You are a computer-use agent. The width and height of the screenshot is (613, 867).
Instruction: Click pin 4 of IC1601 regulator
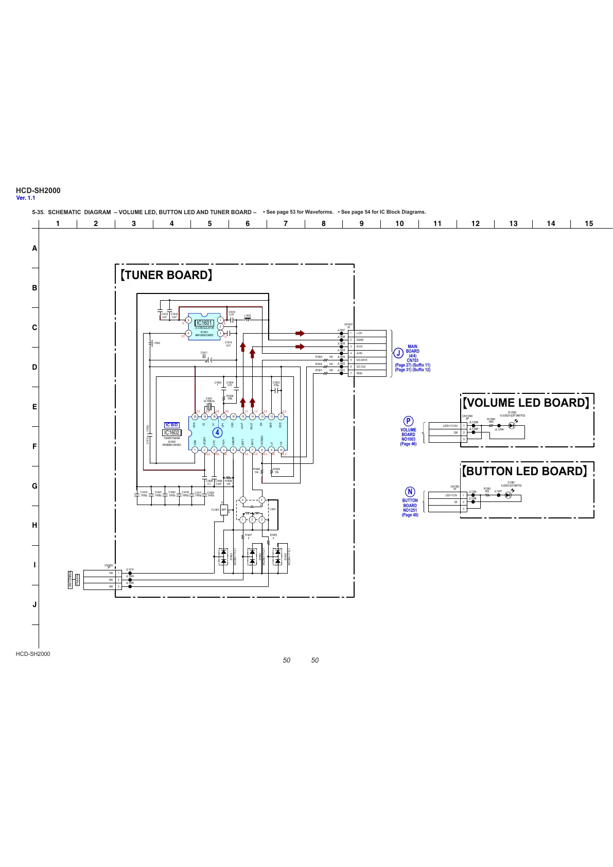(x=188, y=333)
